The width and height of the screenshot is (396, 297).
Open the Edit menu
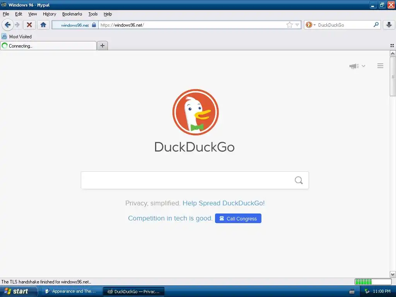(19, 14)
